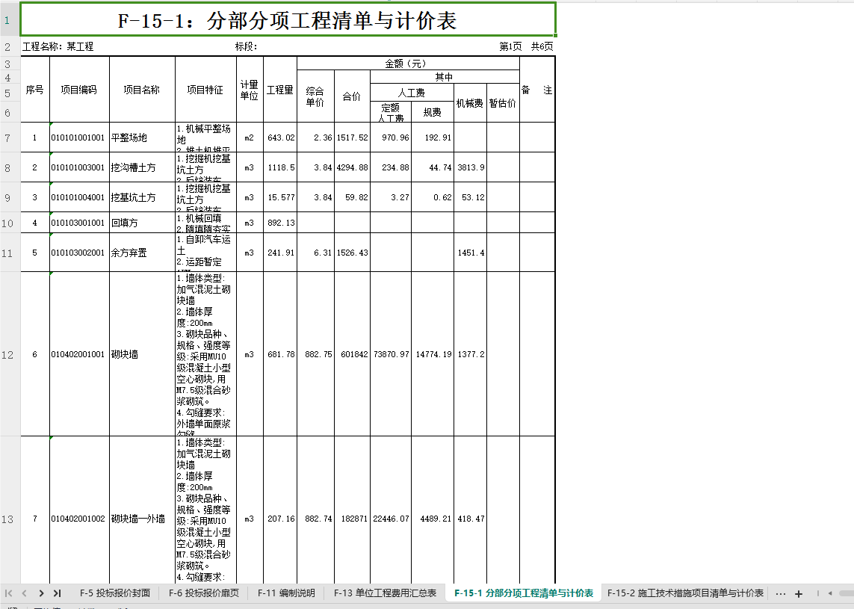The height and width of the screenshot is (609, 854).
Task: Go to the previous sheet arrow
Action: tap(24, 593)
